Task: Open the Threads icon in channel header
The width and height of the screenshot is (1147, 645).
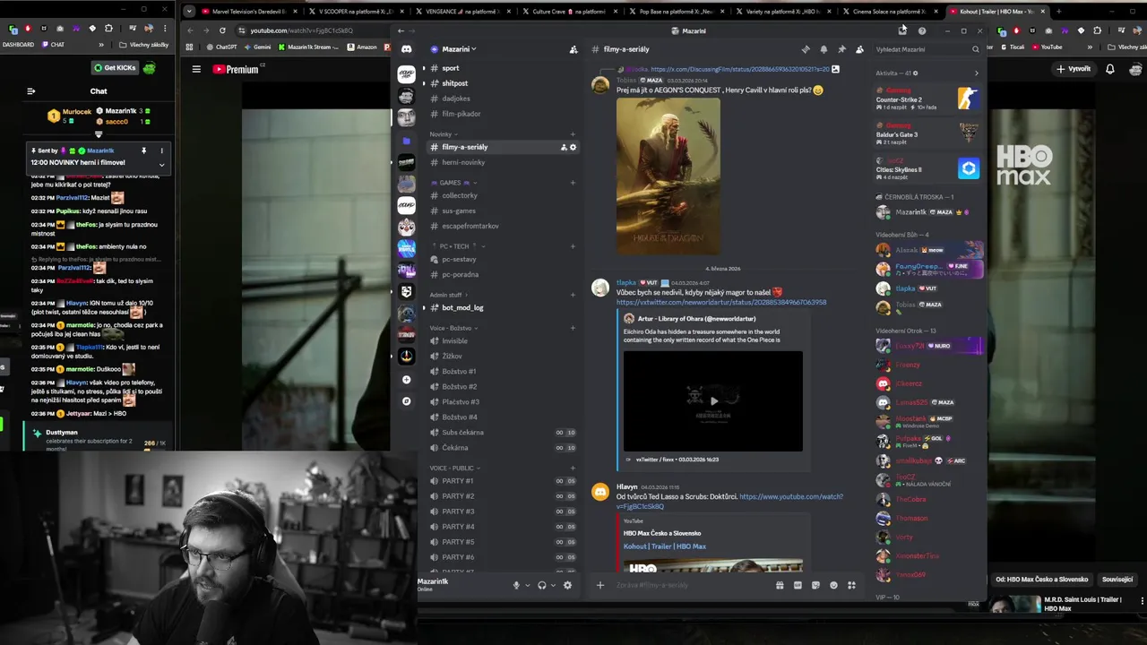Action: pyautogui.click(x=806, y=49)
